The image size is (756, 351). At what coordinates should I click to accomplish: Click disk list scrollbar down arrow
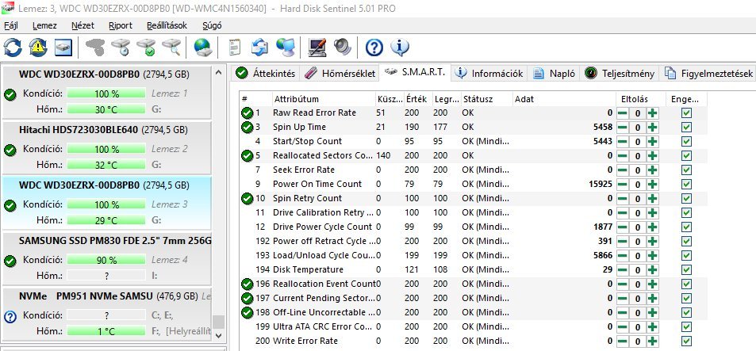pos(218,334)
